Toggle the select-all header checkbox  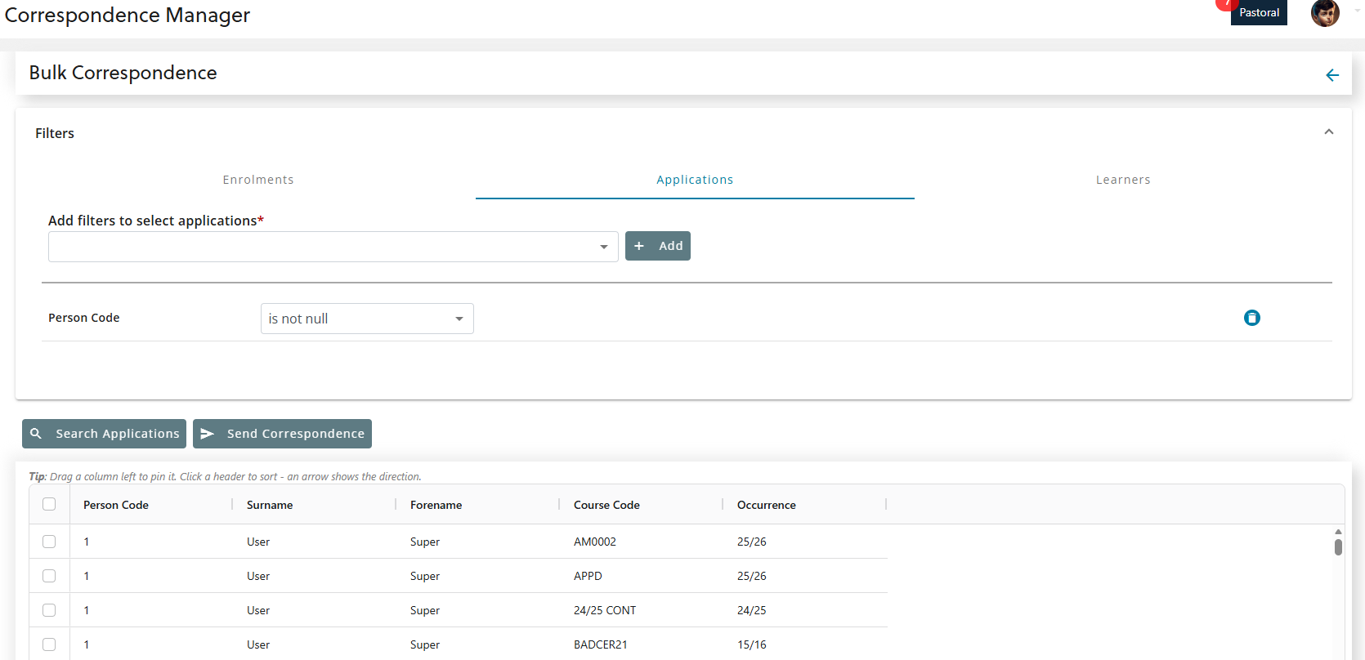pos(49,504)
